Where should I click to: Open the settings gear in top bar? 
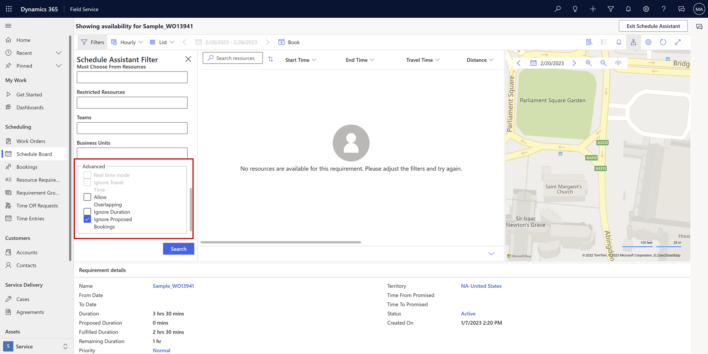[x=646, y=9]
